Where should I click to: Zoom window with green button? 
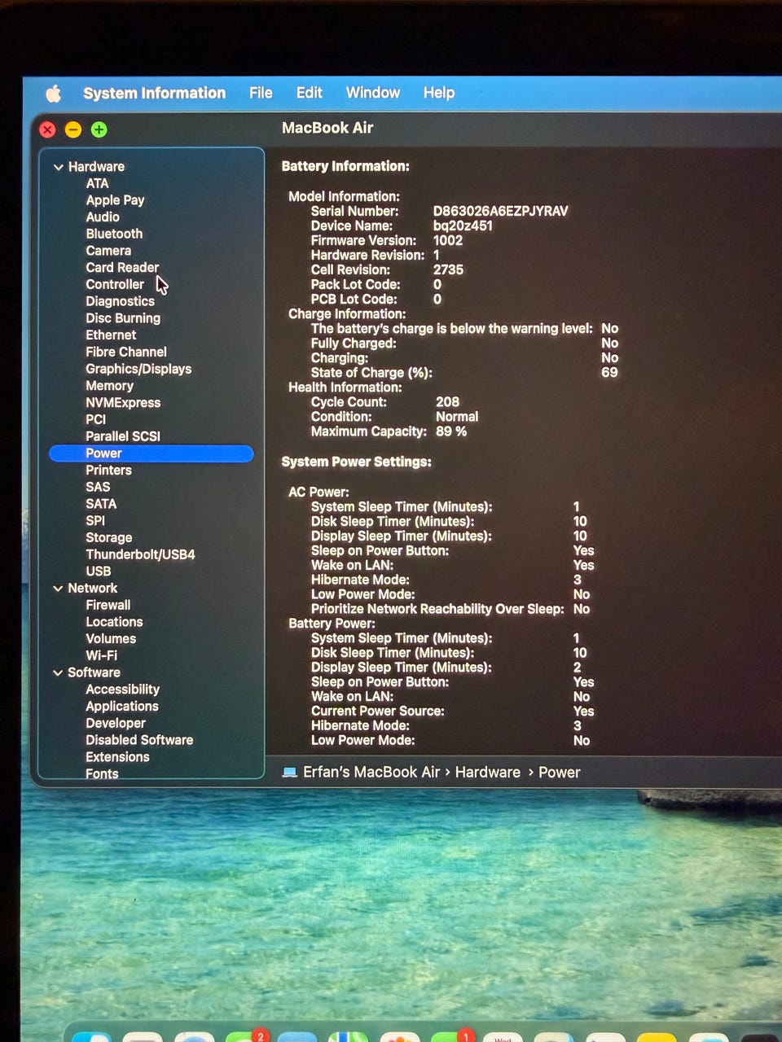(99, 129)
